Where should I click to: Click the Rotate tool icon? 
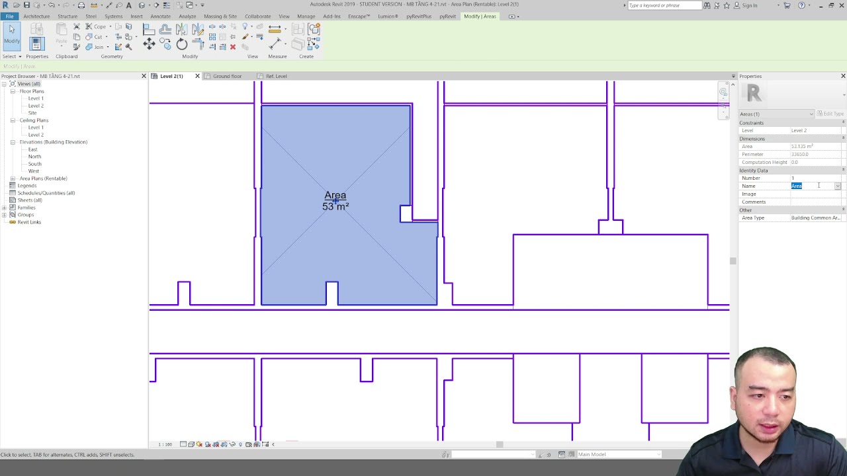click(x=181, y=44)
